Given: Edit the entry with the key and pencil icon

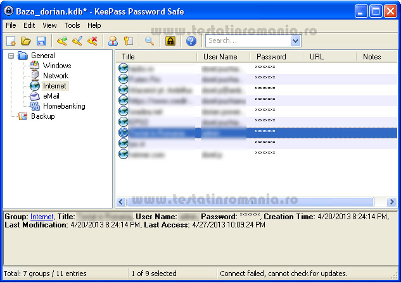Looking at the screenshot, I should pos(77,41).
